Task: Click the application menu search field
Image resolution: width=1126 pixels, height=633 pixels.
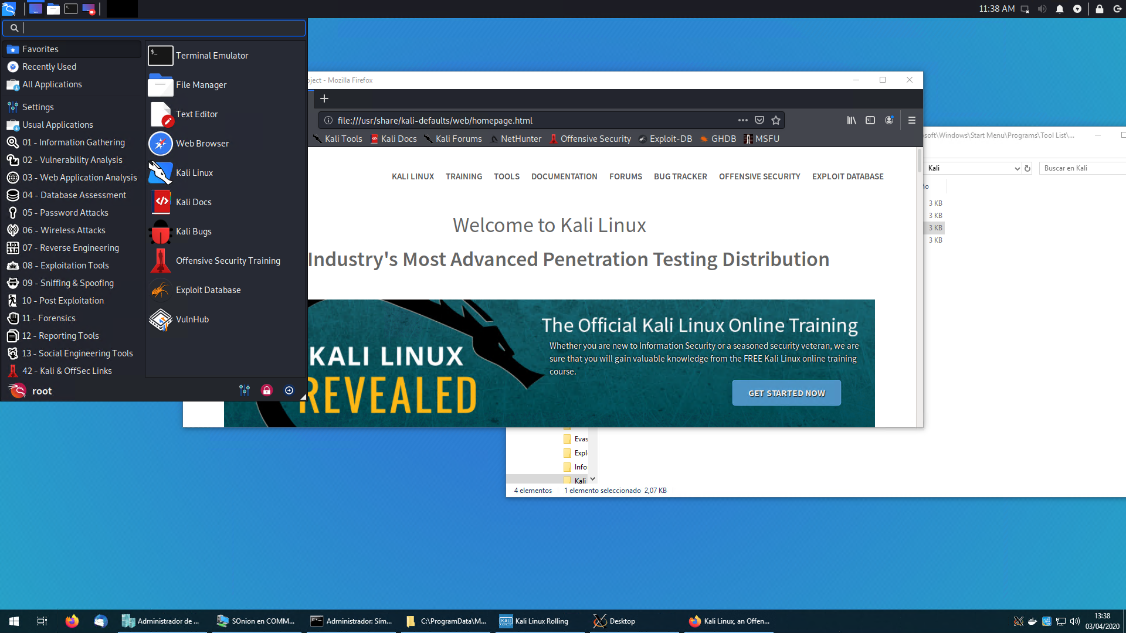Action: (158, 28)
